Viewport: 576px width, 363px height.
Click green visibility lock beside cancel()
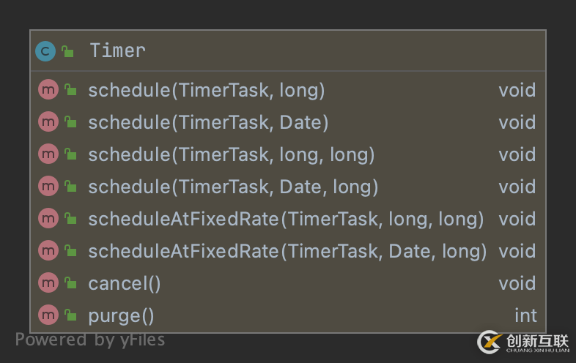point(70,283)
